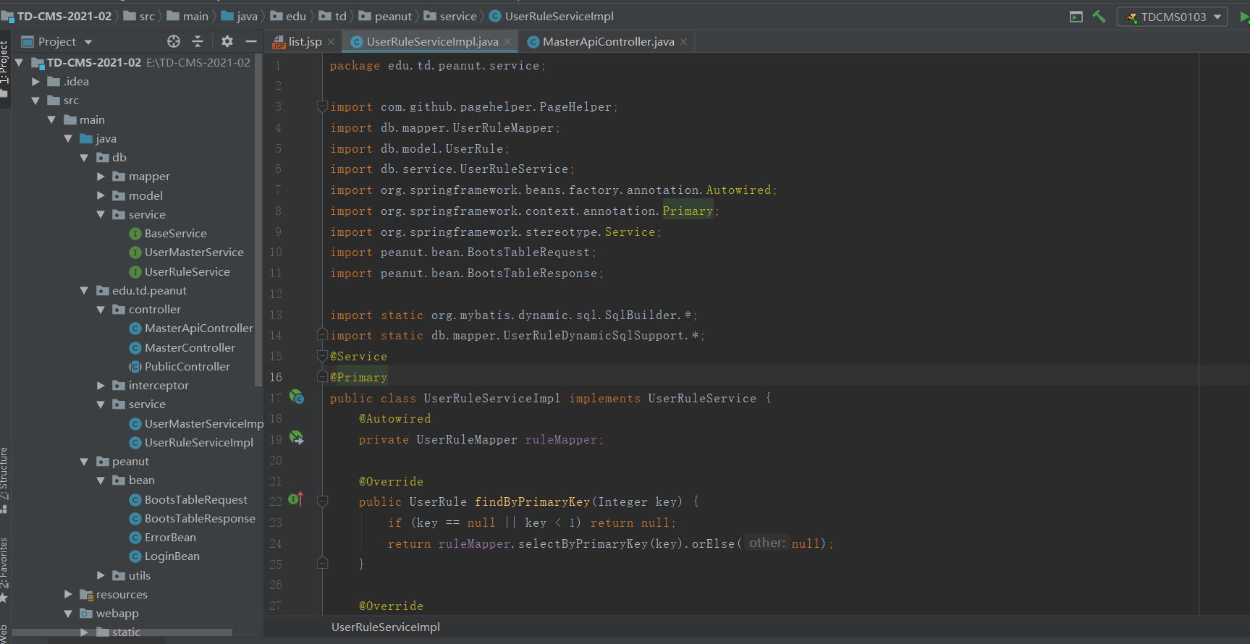Click the Project tree horizontal scrollbar

[123, 632]
